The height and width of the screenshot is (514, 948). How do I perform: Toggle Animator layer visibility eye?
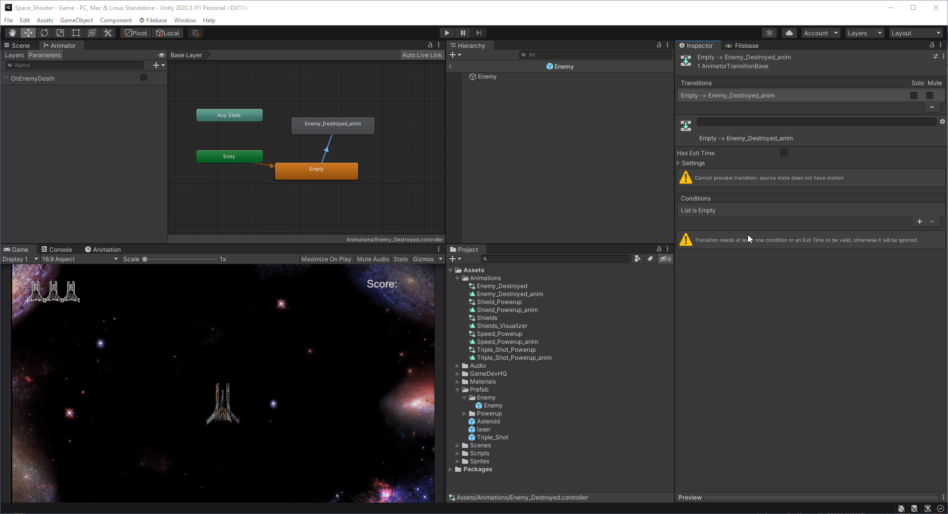(162, 55)
